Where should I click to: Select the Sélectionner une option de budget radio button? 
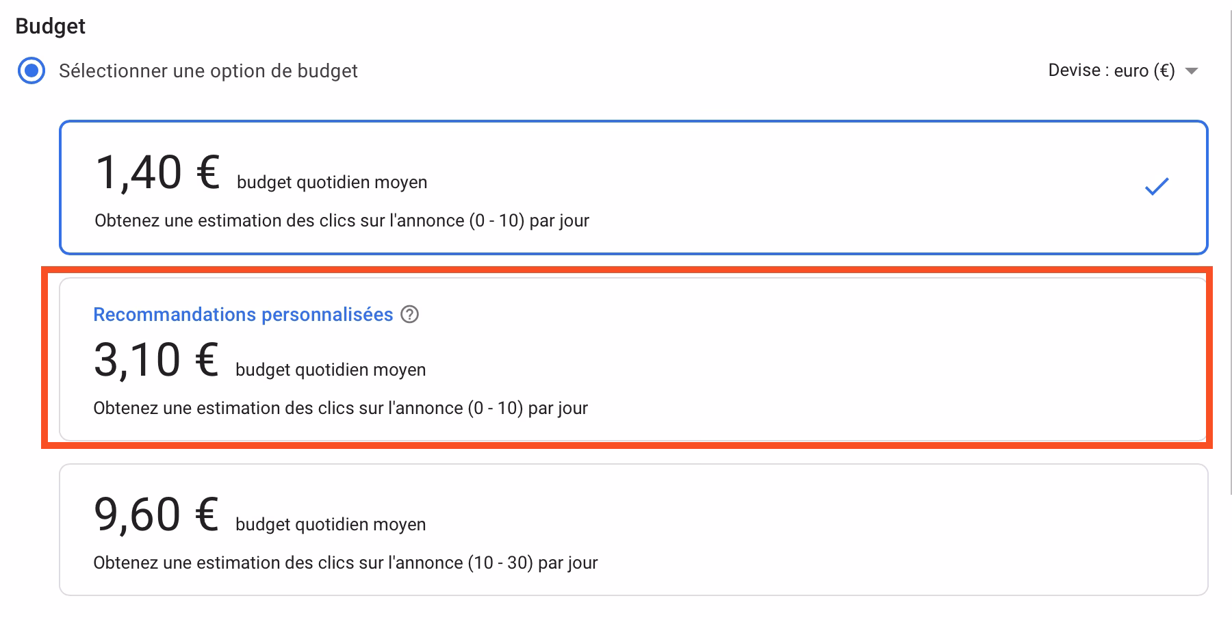(x=30, y=70)
